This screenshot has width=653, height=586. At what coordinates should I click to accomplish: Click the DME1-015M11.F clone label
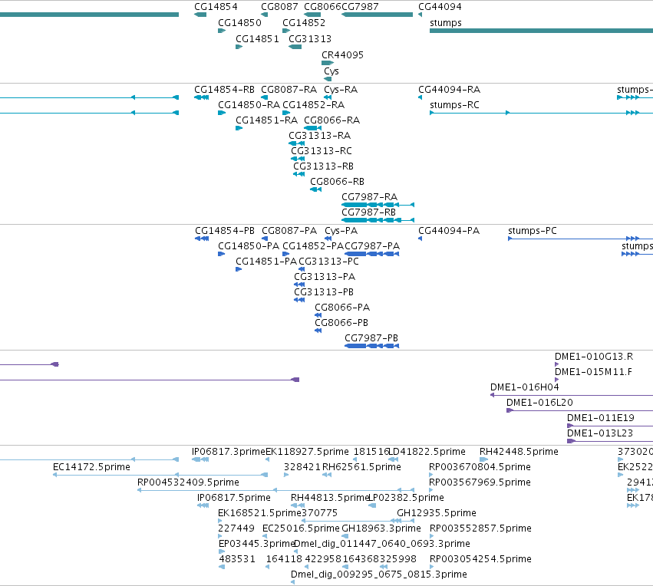pos(593,372)
